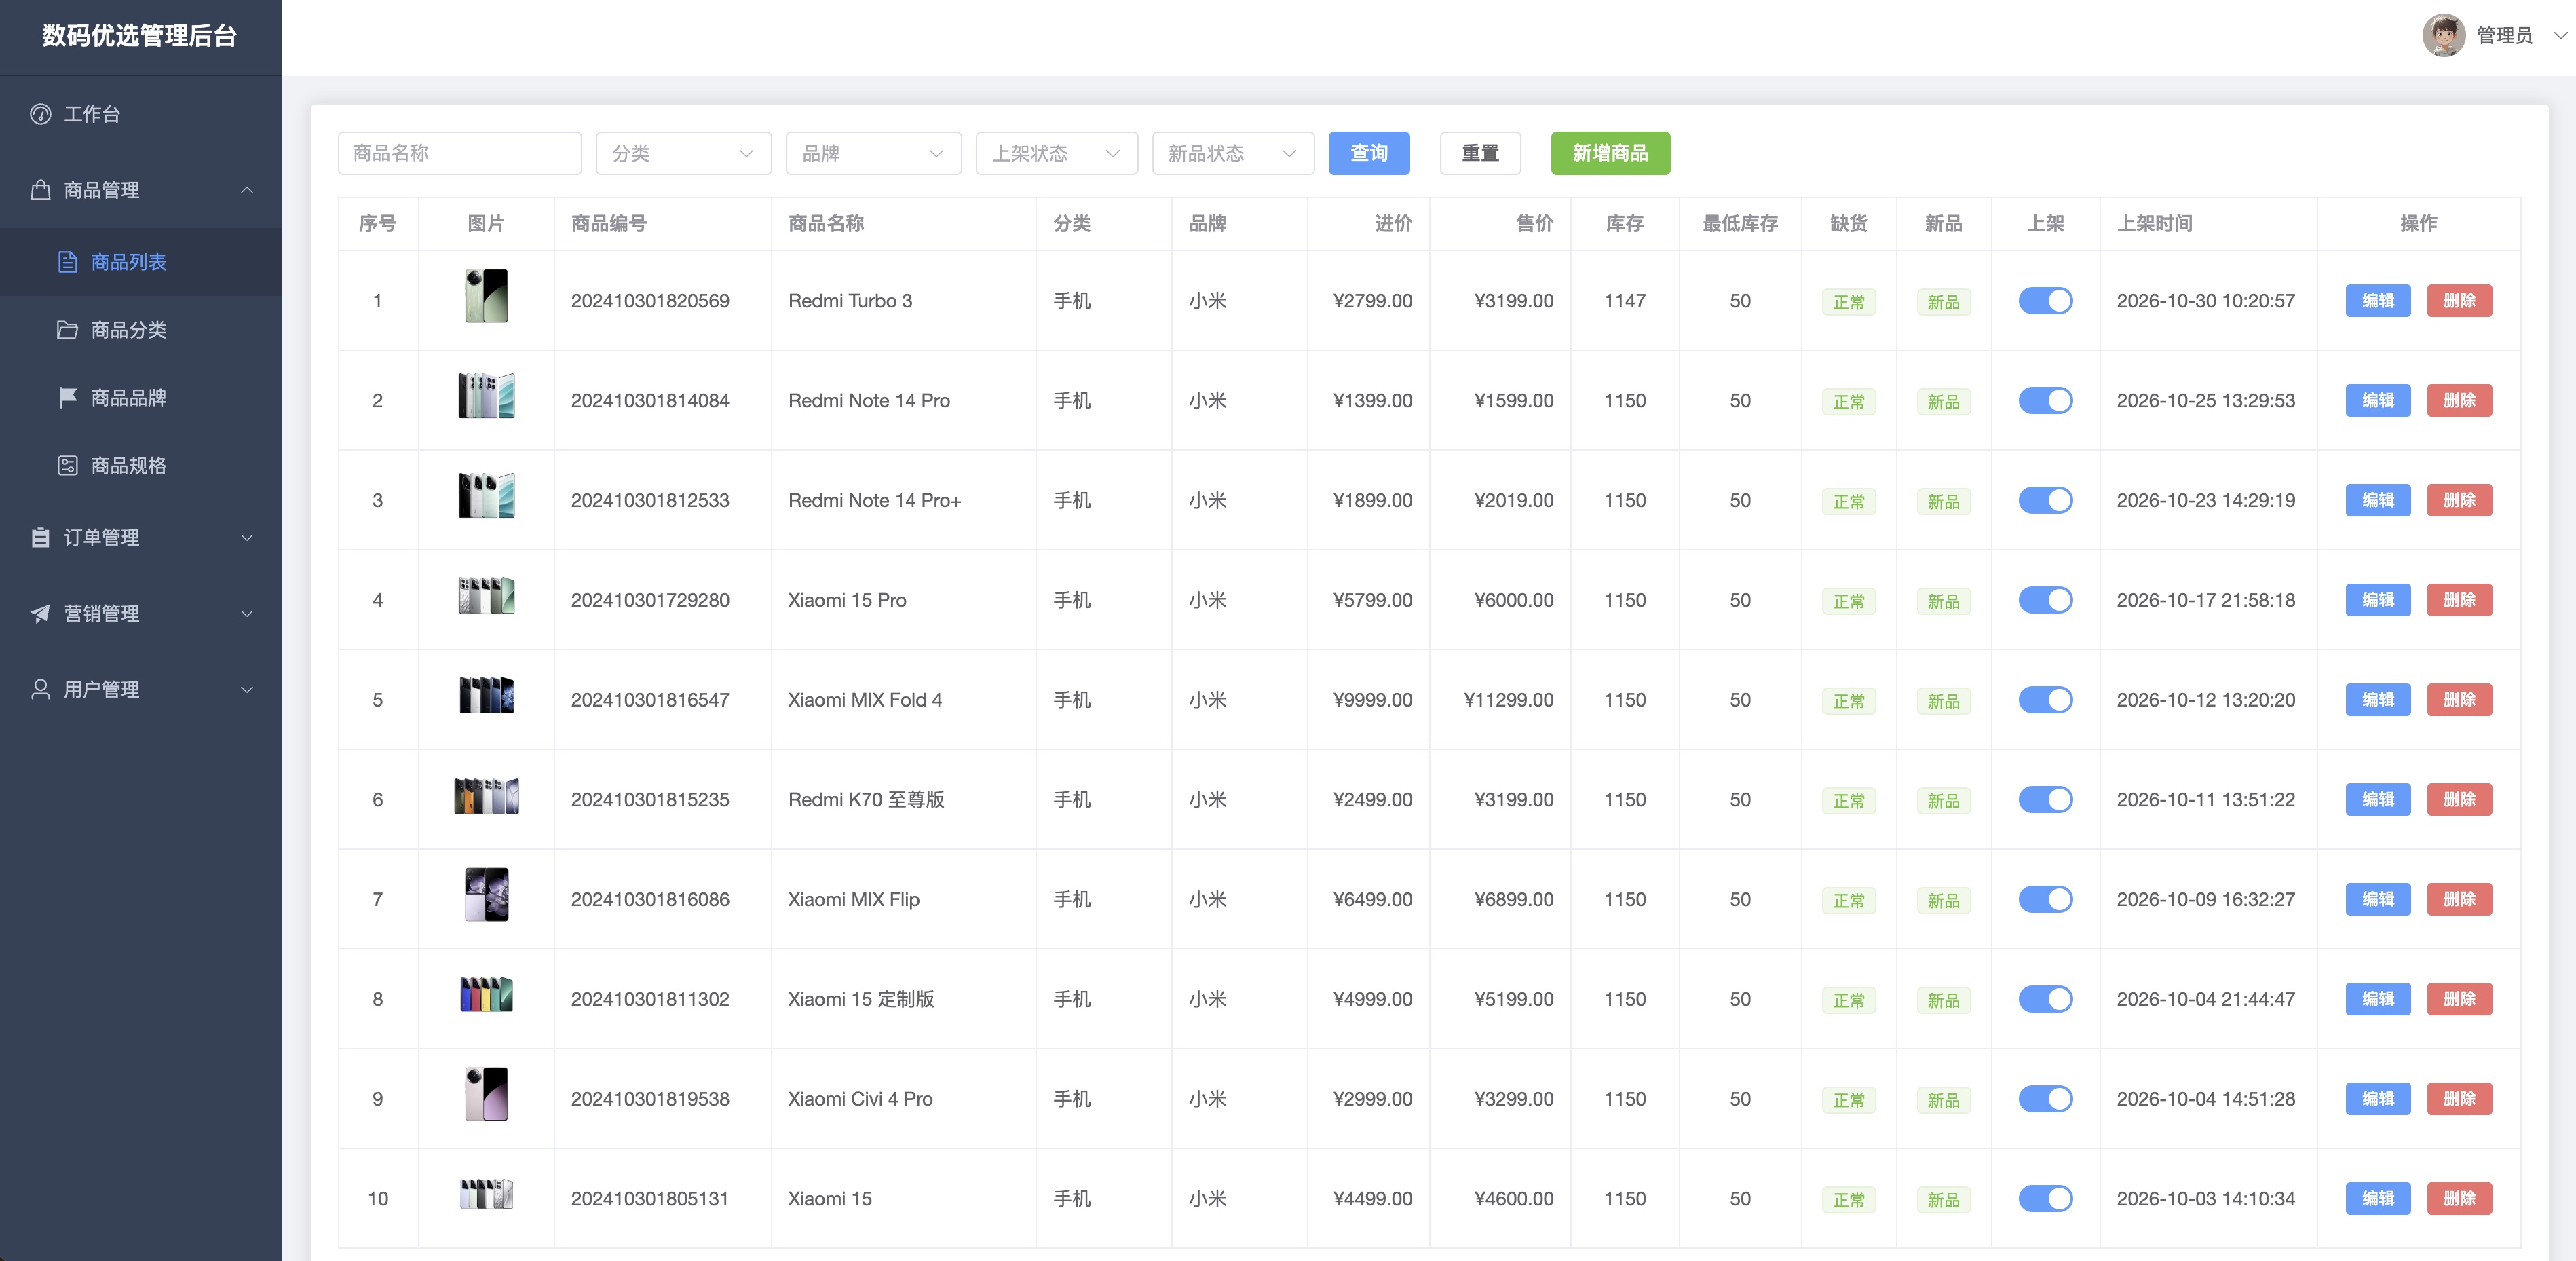Click the 订单管理 clipboard icon
The width and height of the screenshot is (2576, 1261).
[40, 538]
